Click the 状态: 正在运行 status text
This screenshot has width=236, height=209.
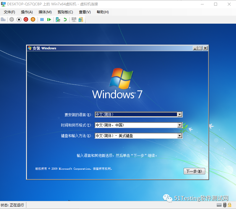[x=12, y=205]
